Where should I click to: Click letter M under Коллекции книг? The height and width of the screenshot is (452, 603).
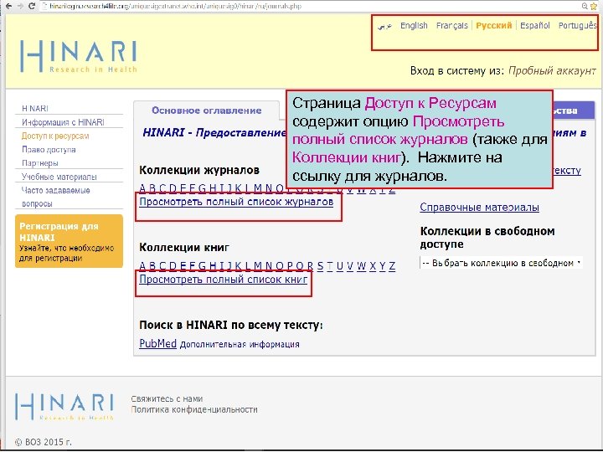point(258,266)
